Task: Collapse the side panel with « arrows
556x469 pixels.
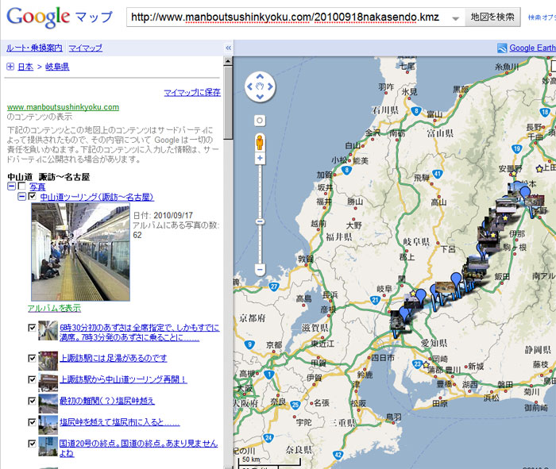Action: click(229, 48)
